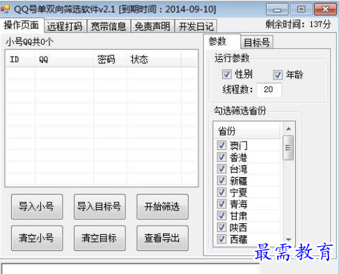Open 查看导出 to view exports
This screenshot has width=339, height=274.
click(162, 238)
